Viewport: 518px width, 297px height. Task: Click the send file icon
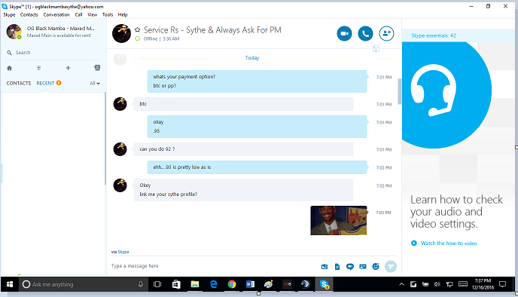click(x=337, y=267)
